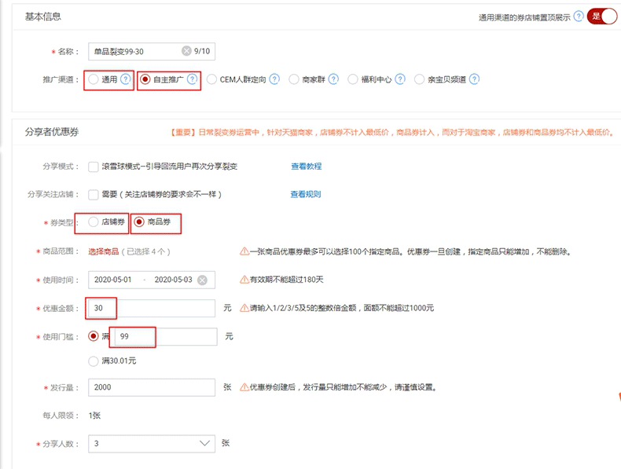The width and height of the screenshot is (621, 469).
Task: Open the 查看教程 link
Action: point(306,167)
